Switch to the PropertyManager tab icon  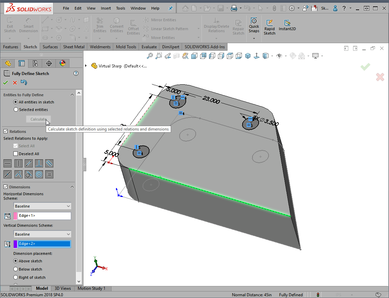click(22, 64)
